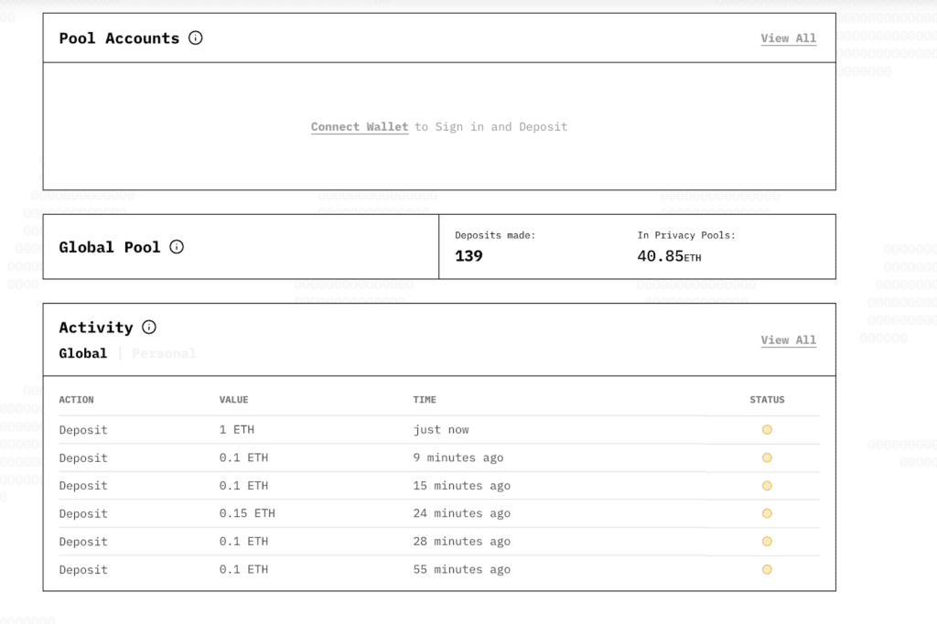Open View All in Pool Accounts
The image size is (937, 624).
pos(788,38)
